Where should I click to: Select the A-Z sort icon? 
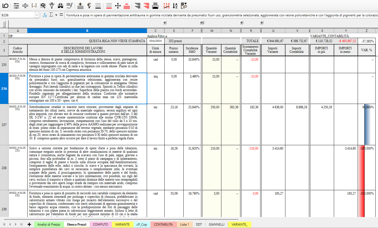[175, 5]
